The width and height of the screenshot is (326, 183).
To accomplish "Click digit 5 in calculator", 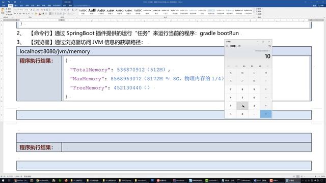I will pyautogui.click(x=242, y=98).
